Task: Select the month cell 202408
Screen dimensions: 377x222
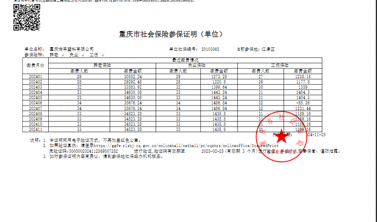Action: 35,114
